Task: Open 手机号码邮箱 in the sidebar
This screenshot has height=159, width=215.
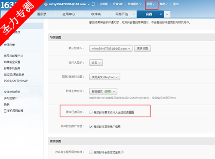Action: (x=15, y=111)
